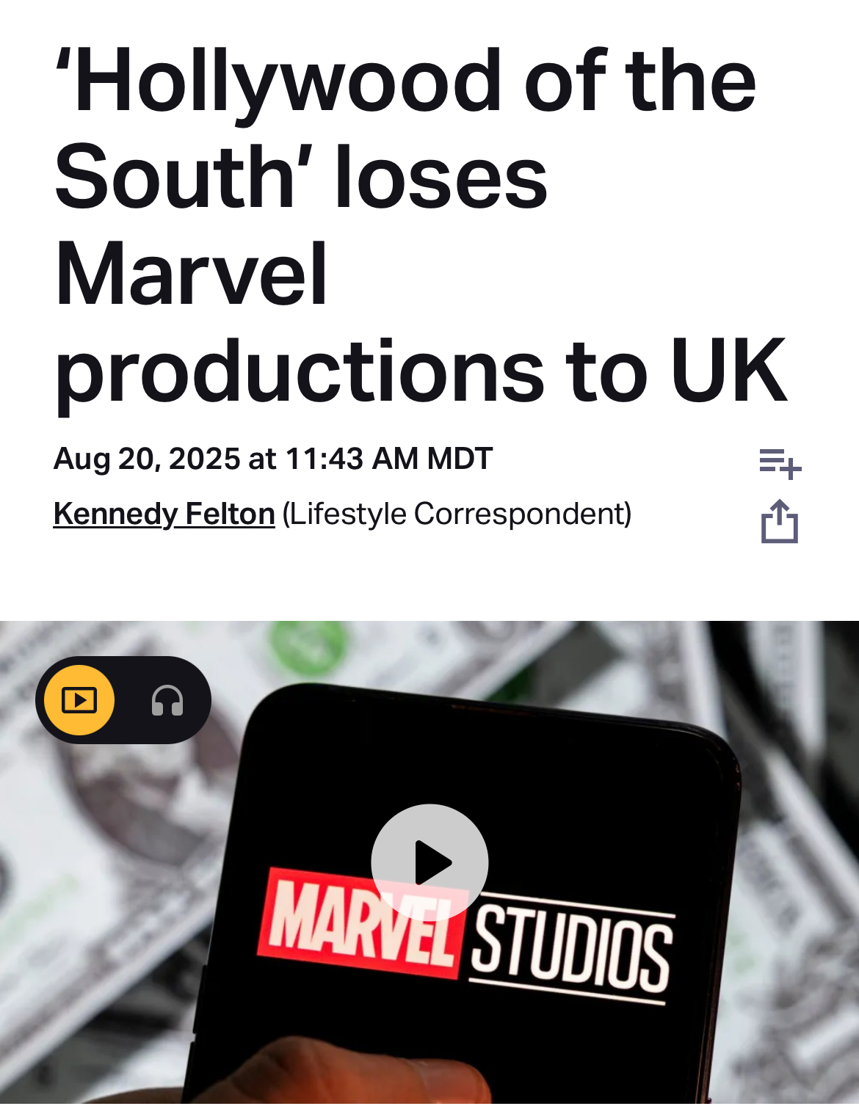
Task: Add this article to the playlist queue
Action: pos(780,463)
